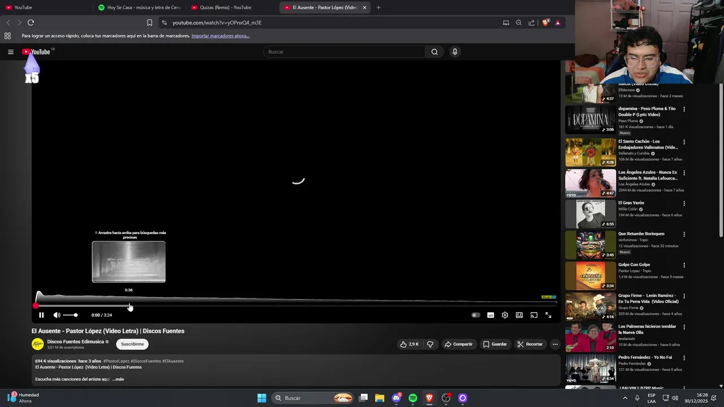Open options for Los Ángeles Azules video
Image resolution: width=724 pixels, height=407 pixels.
pyautogui.click(x=684, y=173)
